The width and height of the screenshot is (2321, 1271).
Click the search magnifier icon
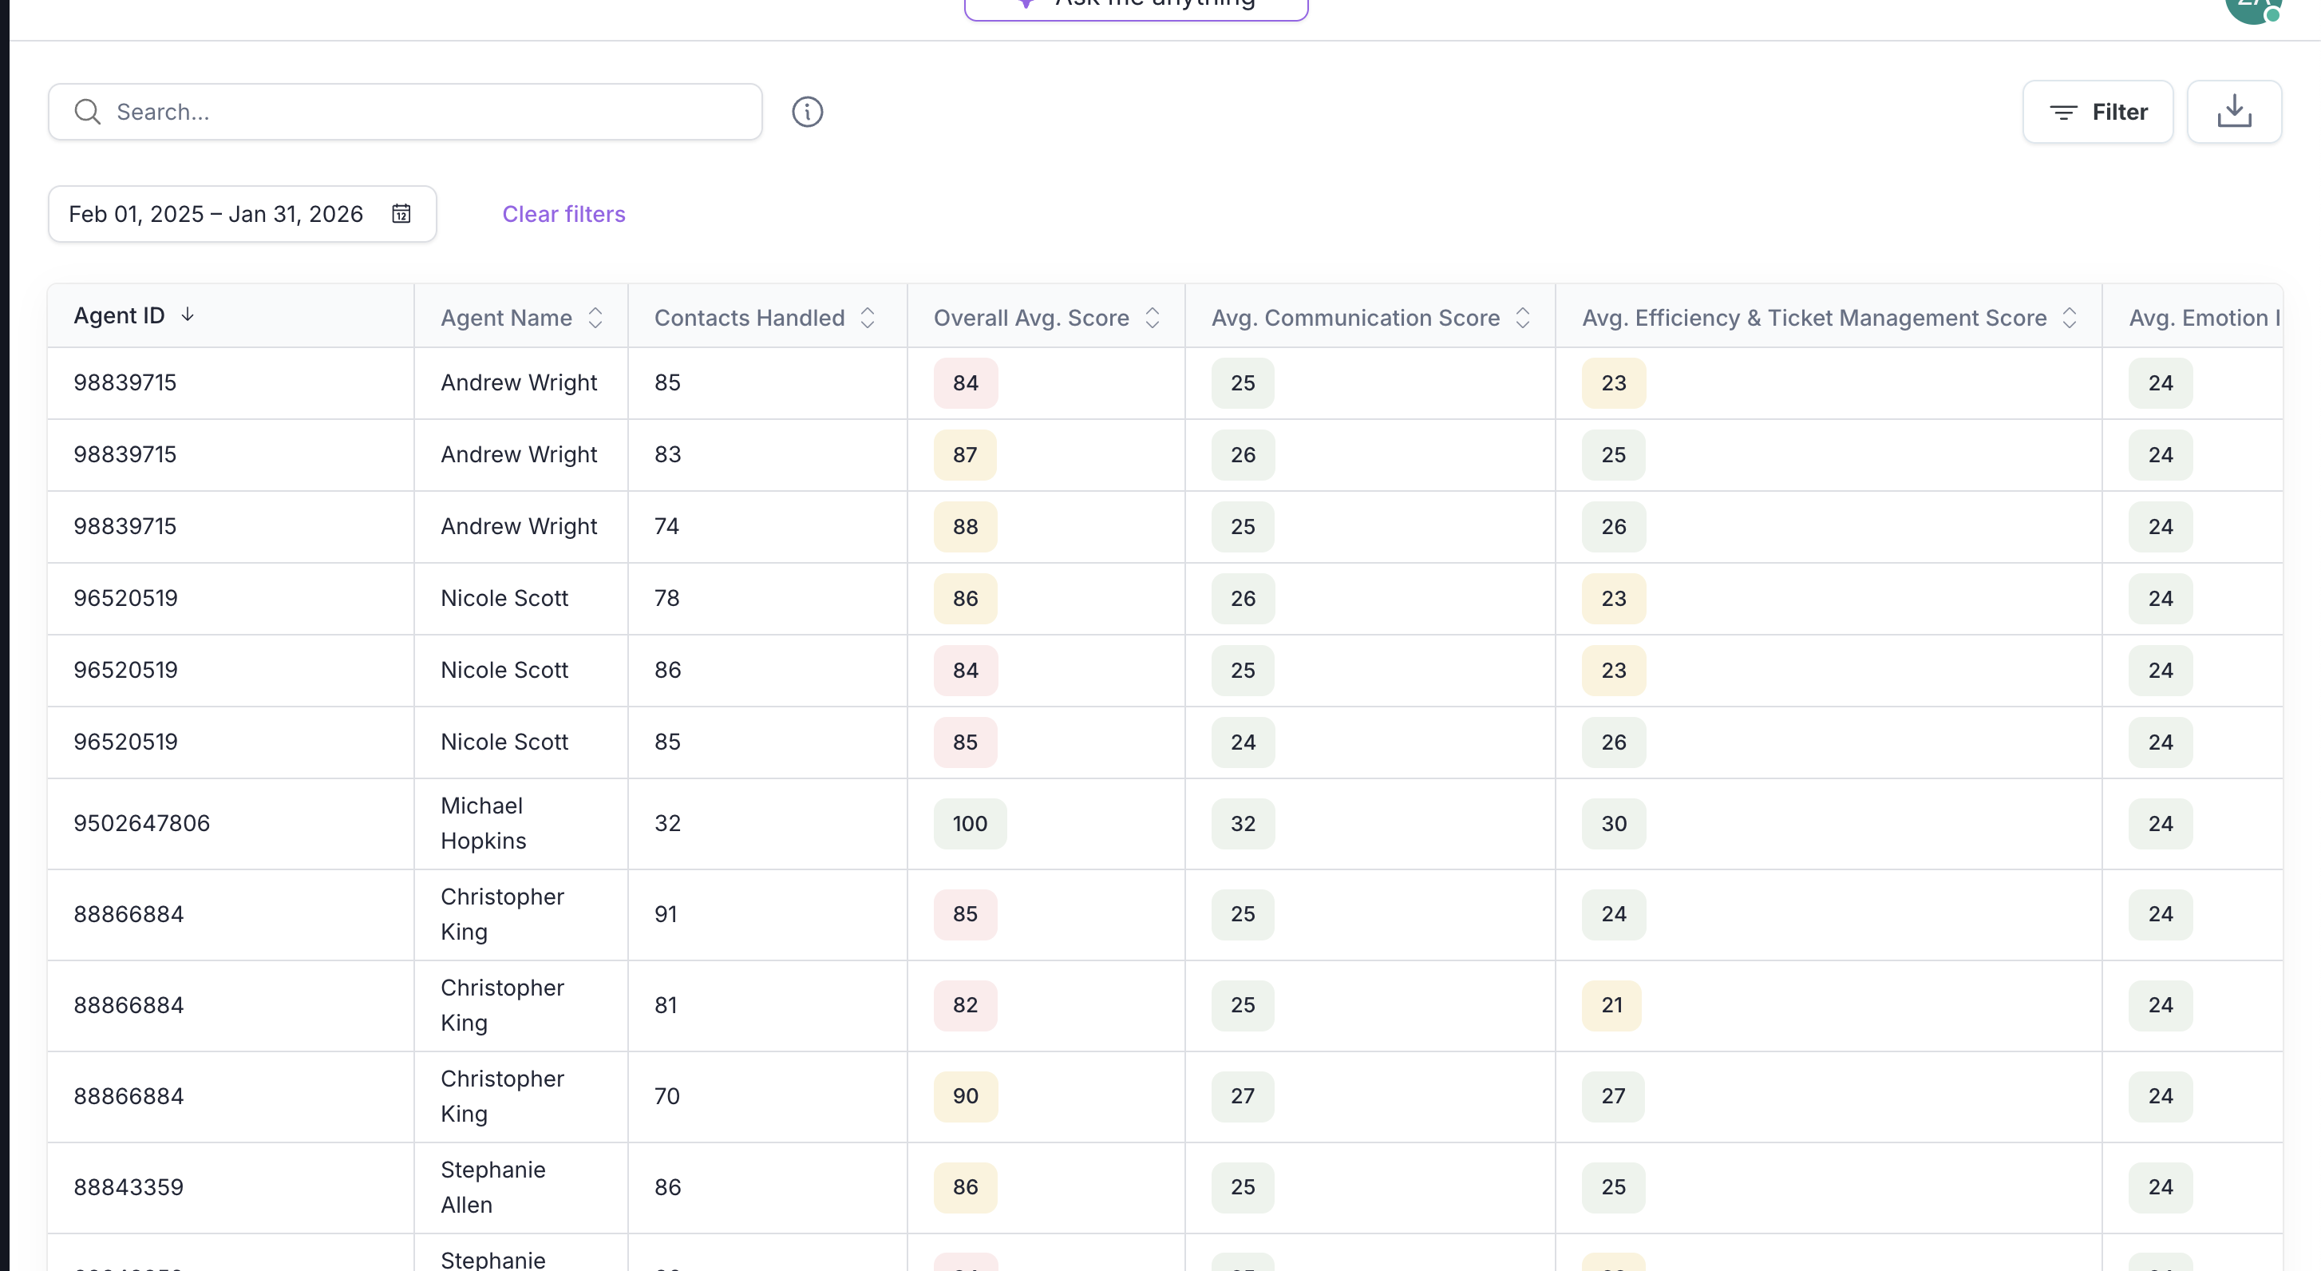point(86,112)
